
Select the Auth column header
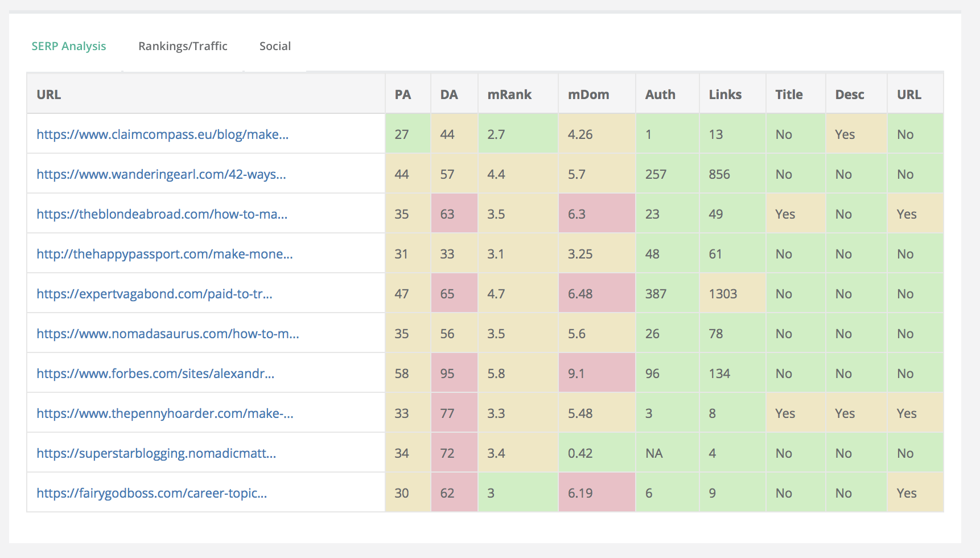click(x=660, y=94)
